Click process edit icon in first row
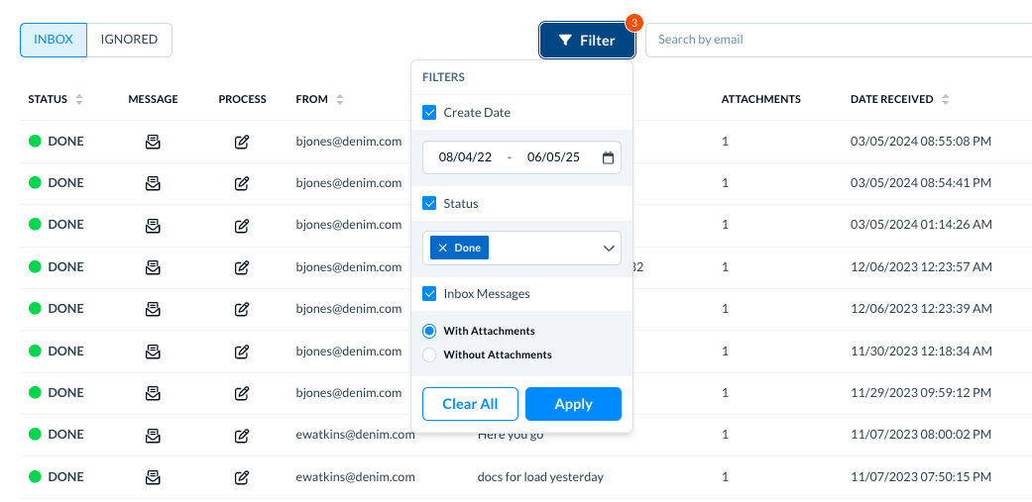 pyautogui.click(x=242, y=142)
